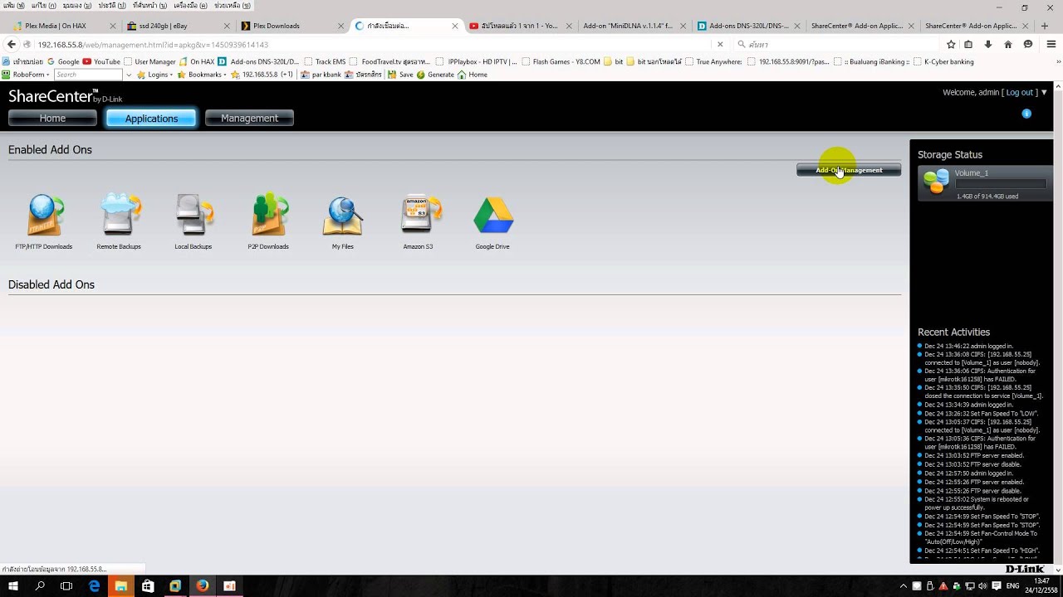Click the blue info icon below Log out
Screen dimensions: 1063x597
(x=1026, y=114)
